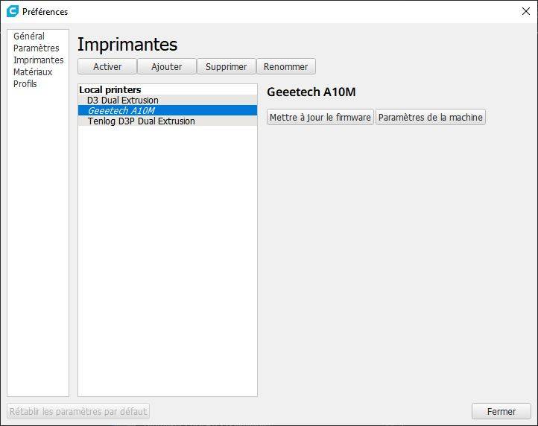Image resolution: width=538 pixels, height=426 pixels.
Task: Go to the Matériaux preferences page
Action: 33,72
